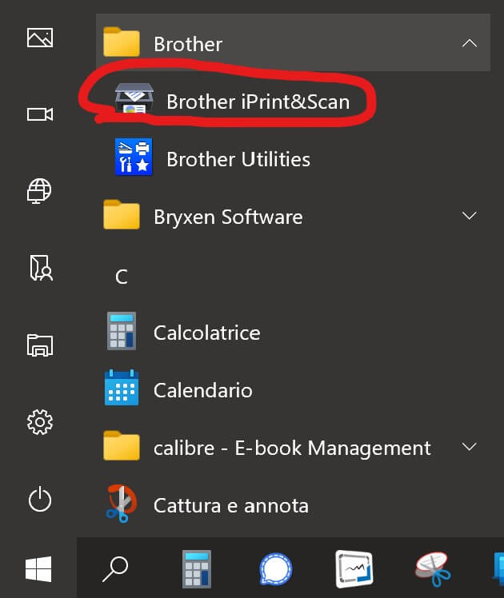504x598 pixels.
Task: Click the letter C section header
Action: (122, 277)
